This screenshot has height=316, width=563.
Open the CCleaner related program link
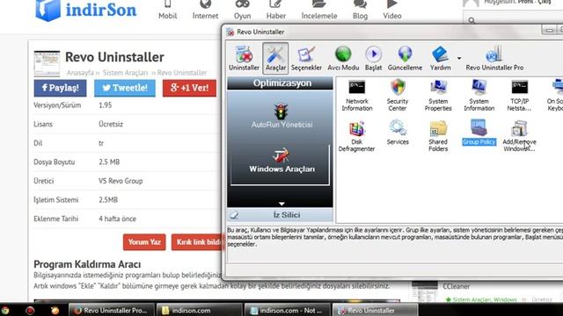coord(456,286)
